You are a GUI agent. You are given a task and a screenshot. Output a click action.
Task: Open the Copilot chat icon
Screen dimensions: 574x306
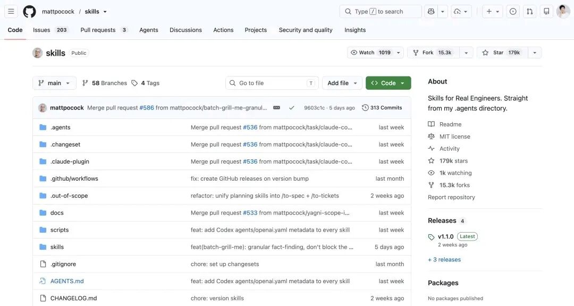pos(431,11)
